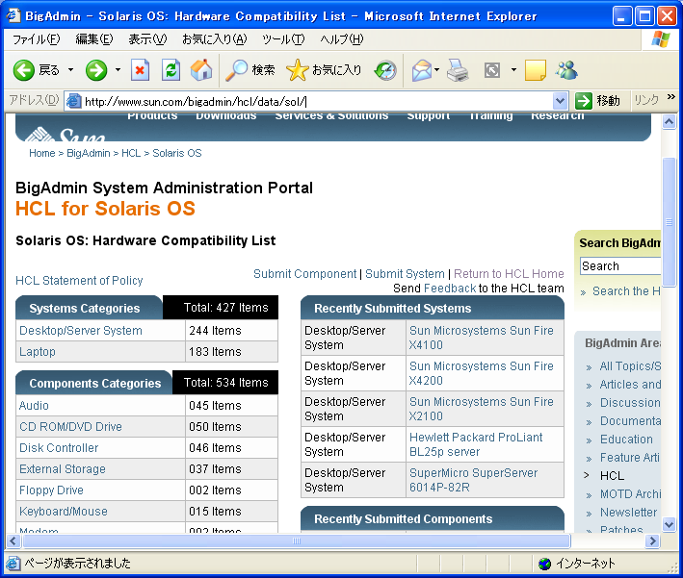683x578 pixels.
Task: Click the horizontal scrollbar right arrow
Action: click(652, 541)
